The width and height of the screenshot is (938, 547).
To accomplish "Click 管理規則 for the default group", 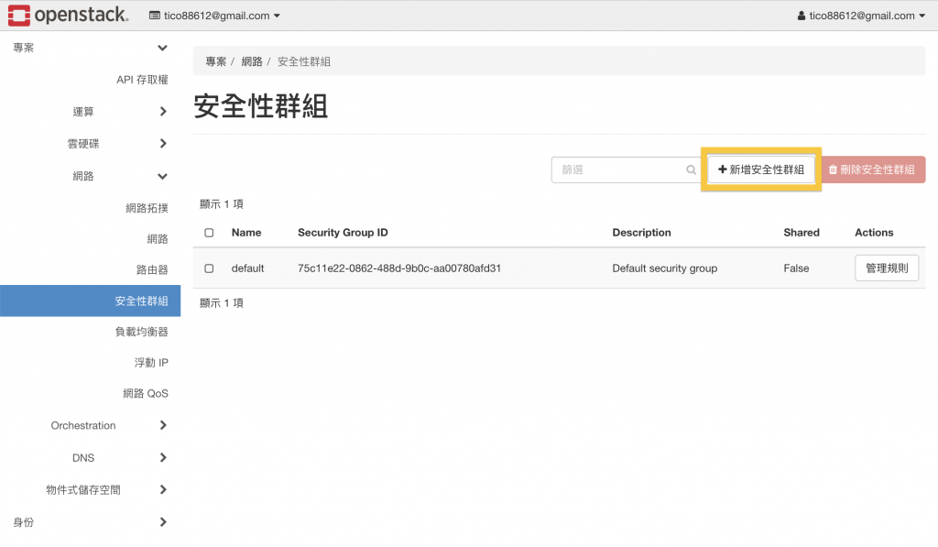I will click(x=887, y=268).
